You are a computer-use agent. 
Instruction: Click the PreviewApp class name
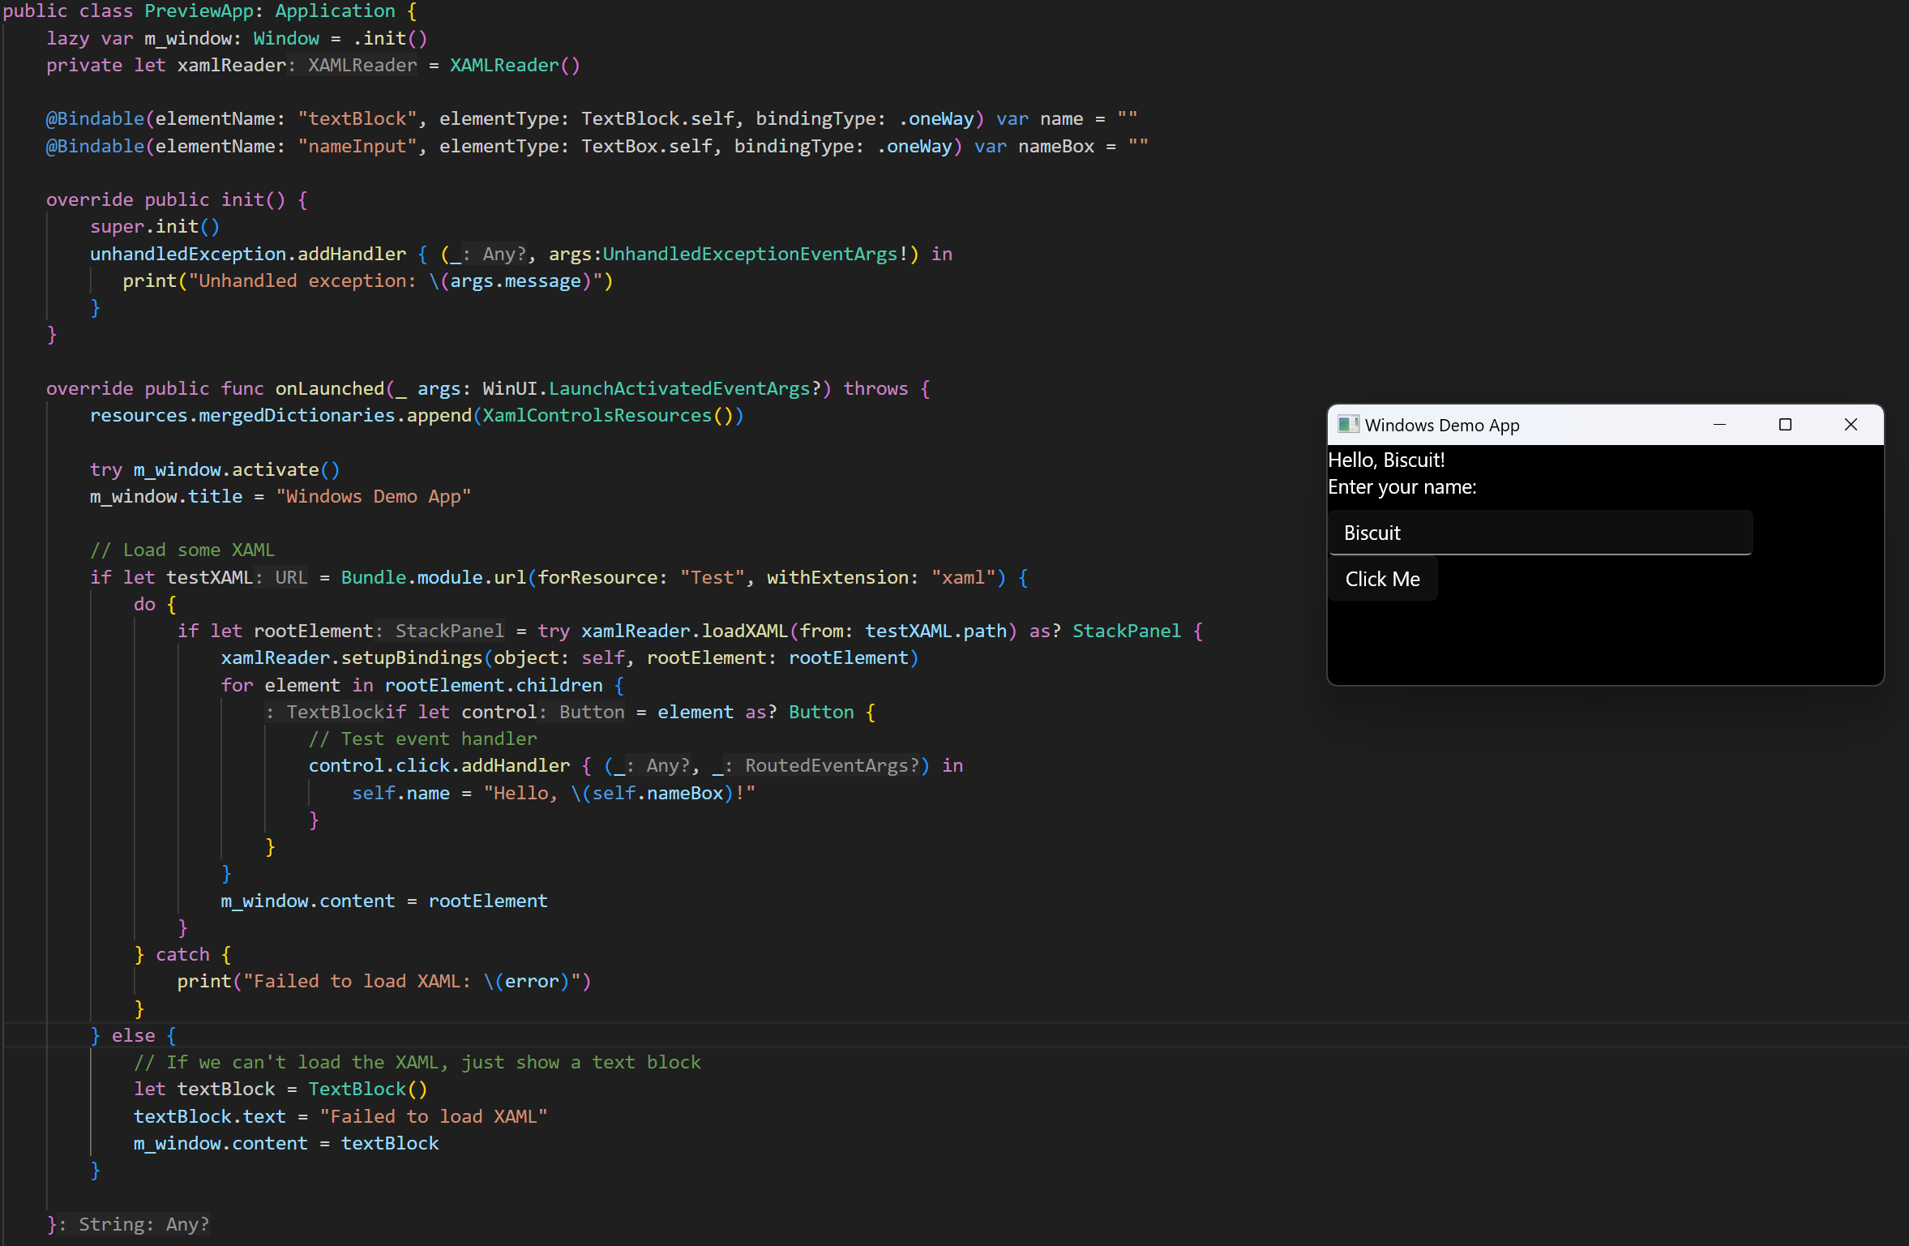point(199,11)
